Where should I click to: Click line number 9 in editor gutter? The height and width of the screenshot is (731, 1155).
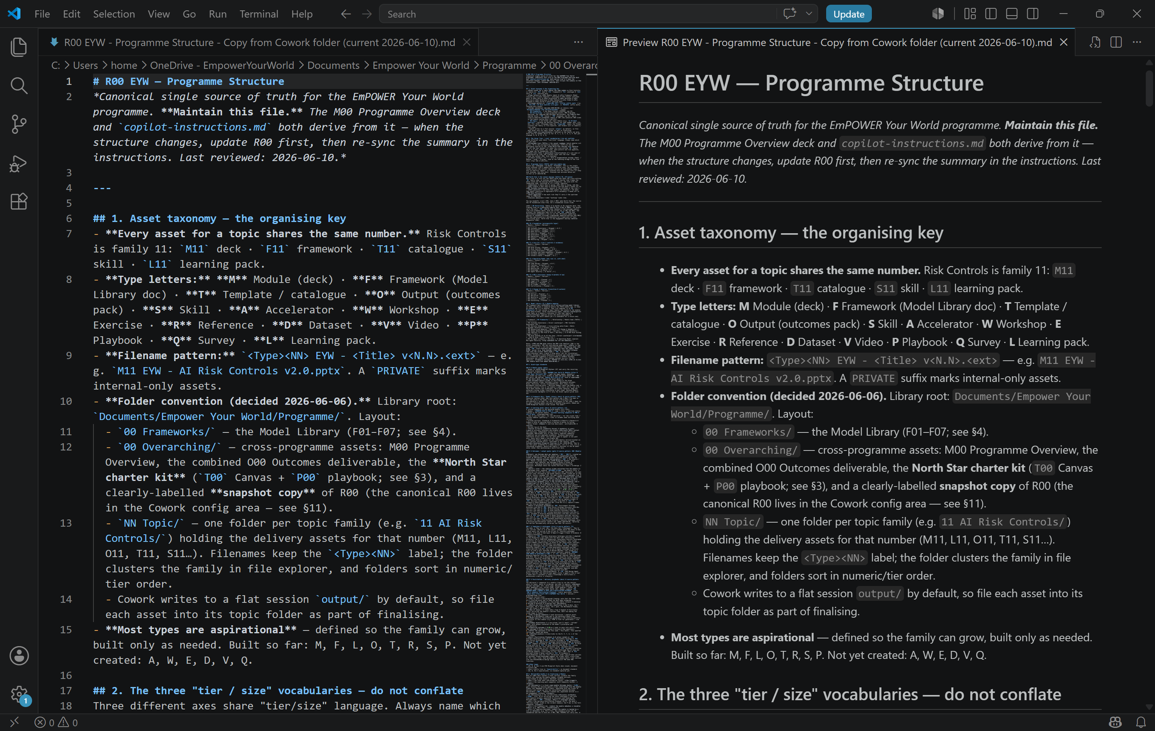pyautogui.click(x=69, y=355)
